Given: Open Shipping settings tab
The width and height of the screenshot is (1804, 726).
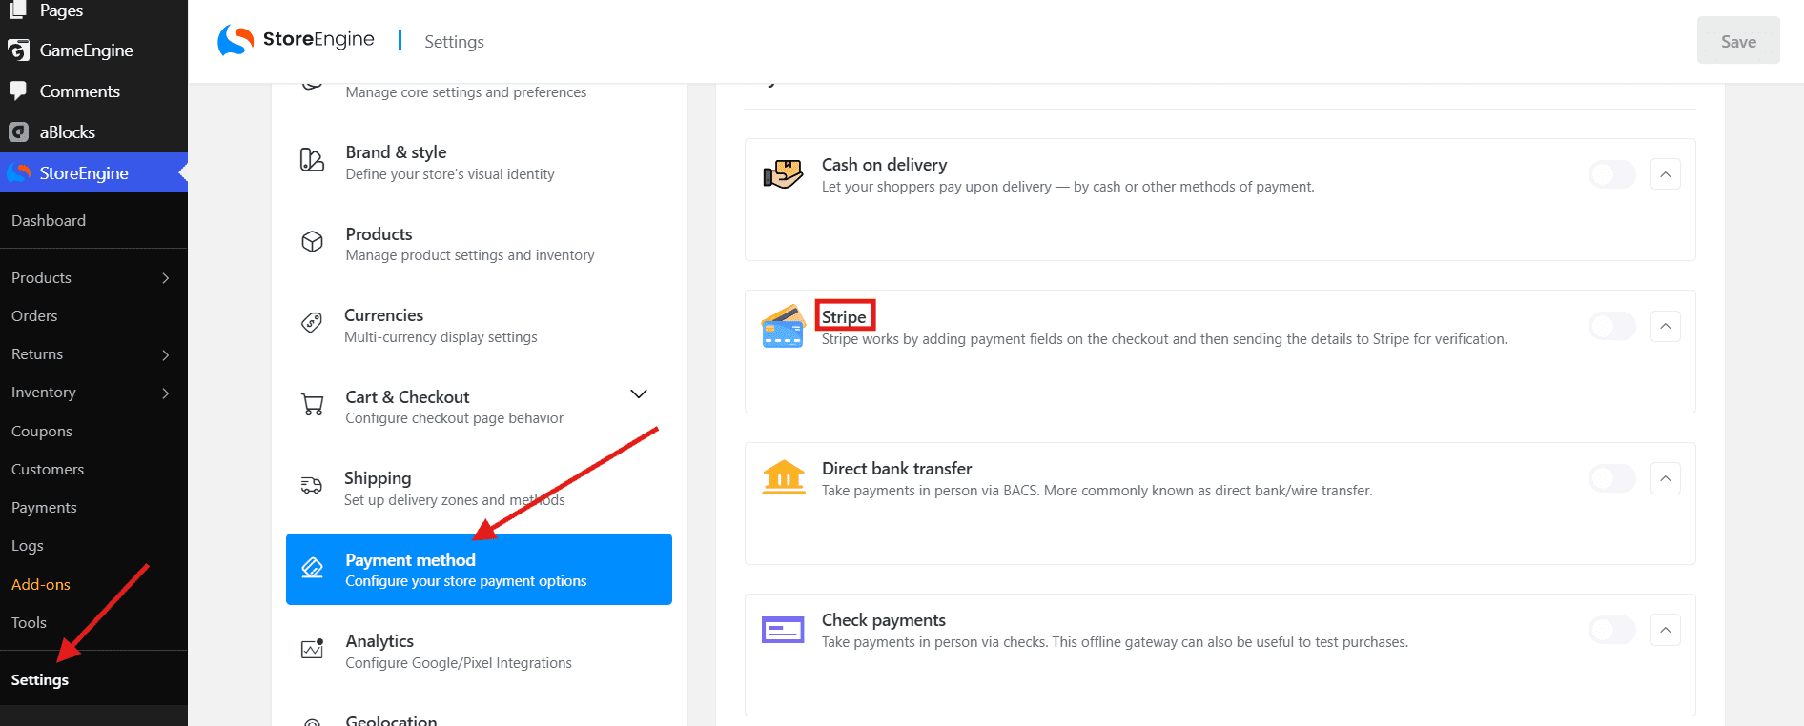Looking at the screenshot, I should (x=479, y=488).
